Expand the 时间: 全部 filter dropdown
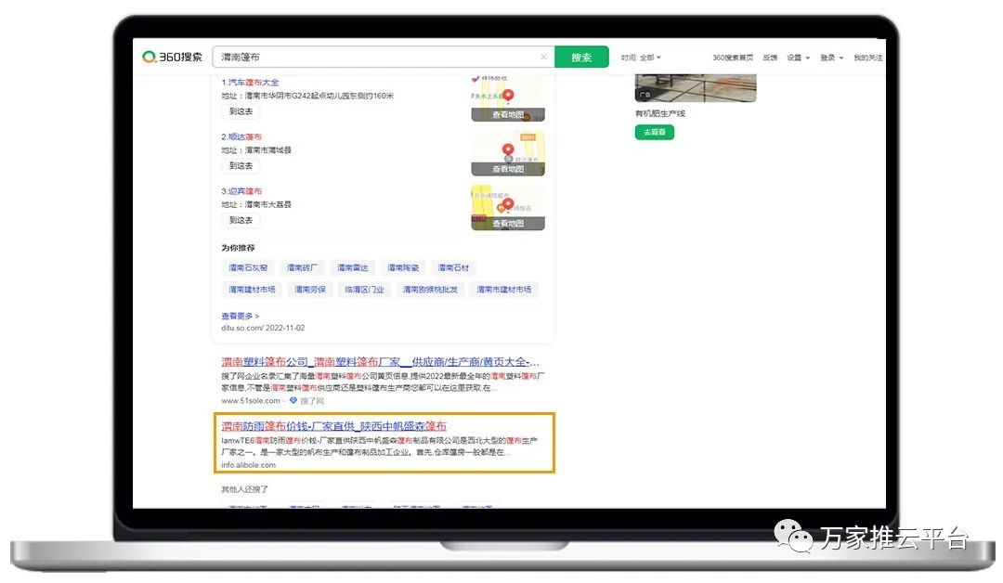Screen dimensions: 1003x583 pos(642,58)
